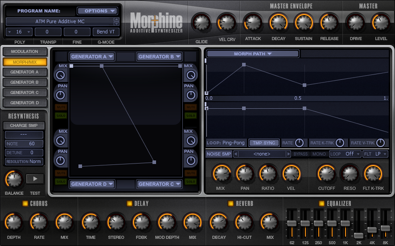Click the morph Rate knob
This screenshot has height=246, width=395.
pyautogui.click(x=299, y=143)
